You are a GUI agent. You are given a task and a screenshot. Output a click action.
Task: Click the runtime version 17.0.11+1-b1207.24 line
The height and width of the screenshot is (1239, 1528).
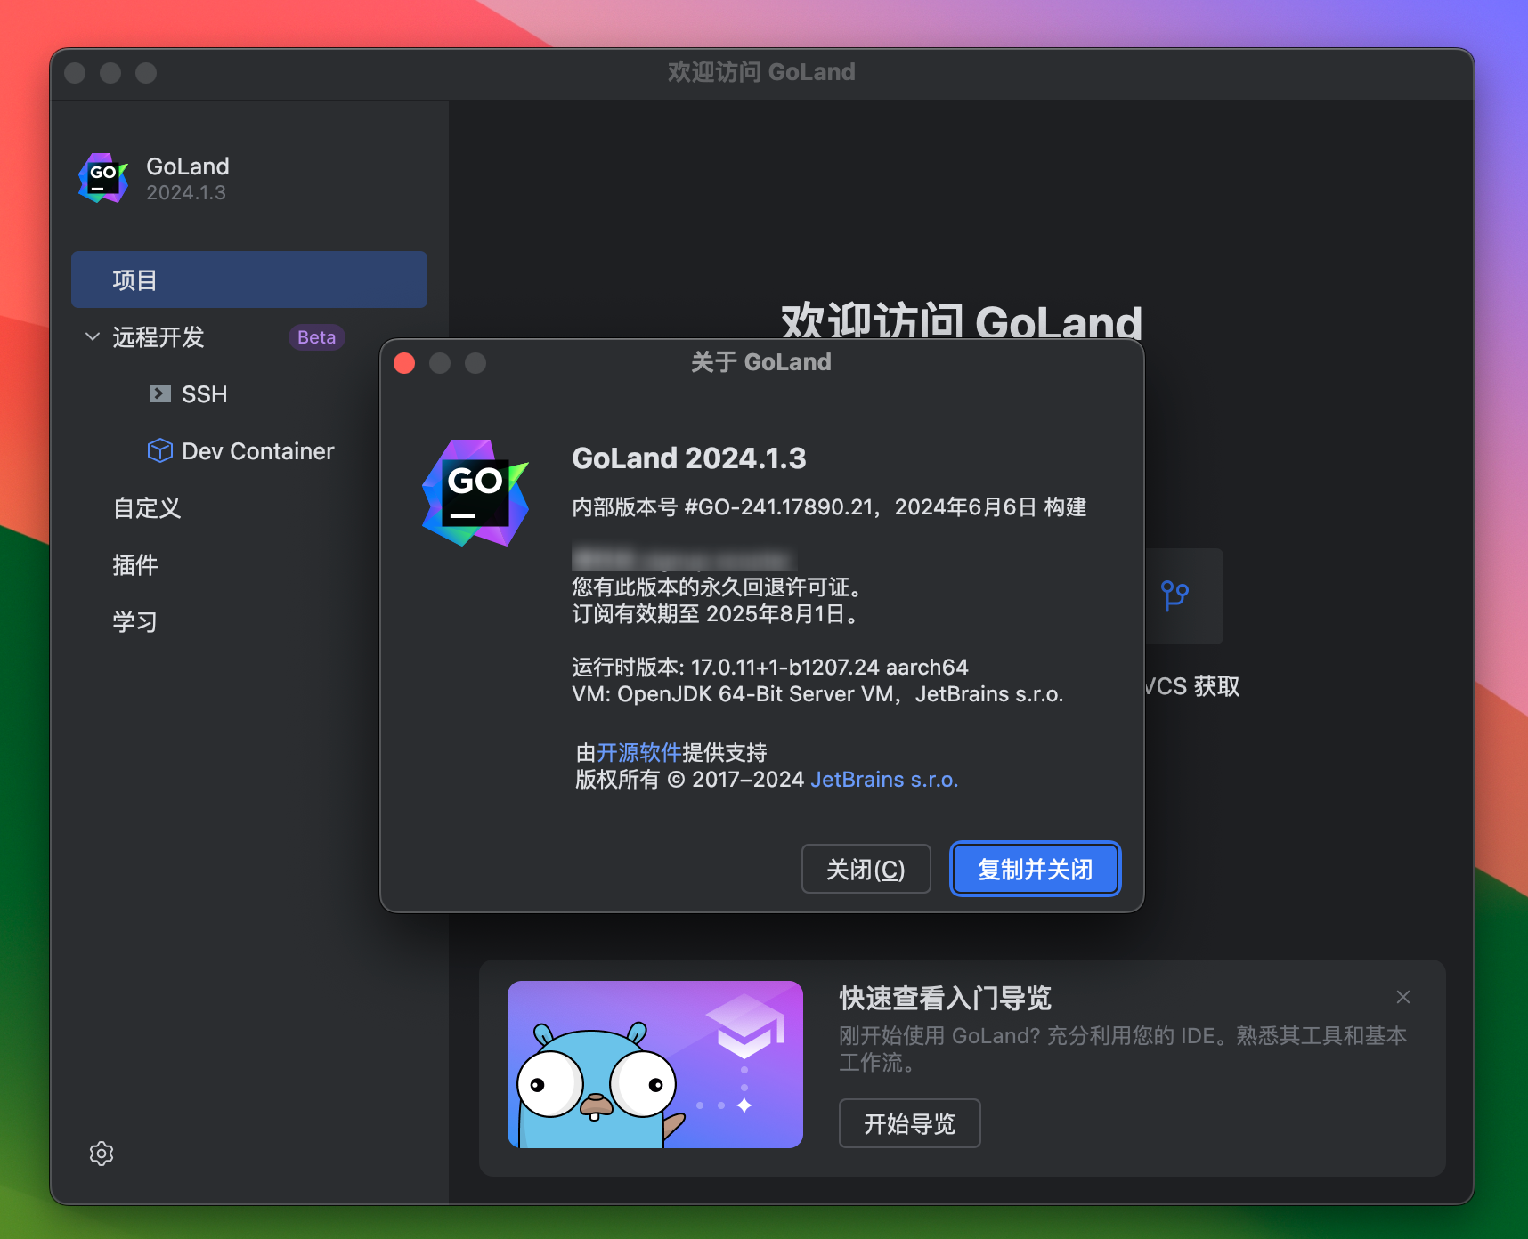pos(769,667)
